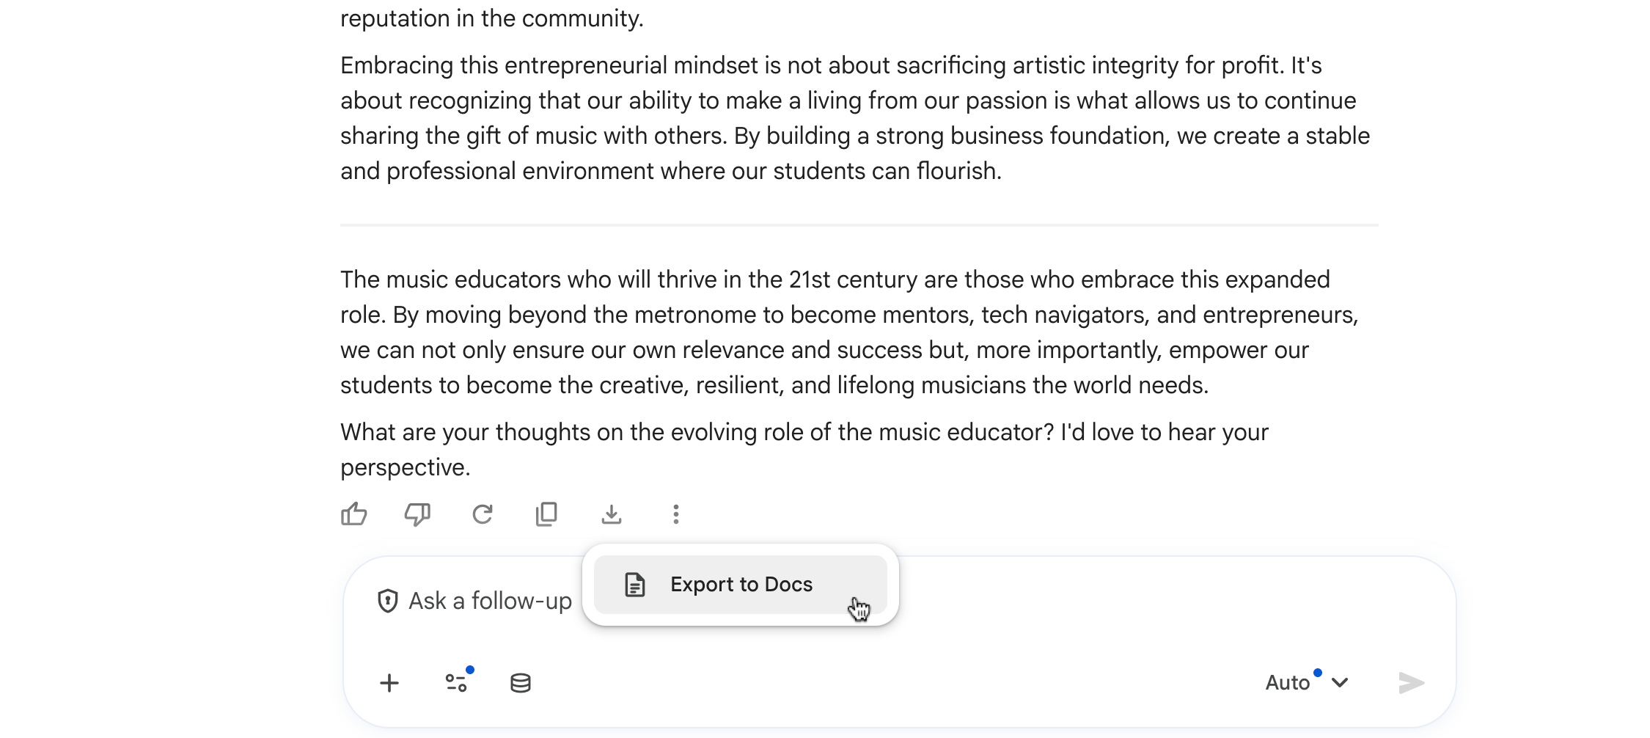The image size is (1650, 738).
Task: Give the response a thumbs down
Action: coord(417,514)
